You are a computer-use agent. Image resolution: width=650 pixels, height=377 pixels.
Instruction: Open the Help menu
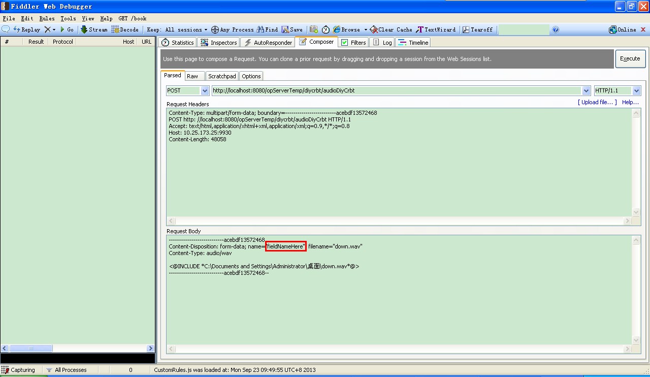(x=106, y=18)
